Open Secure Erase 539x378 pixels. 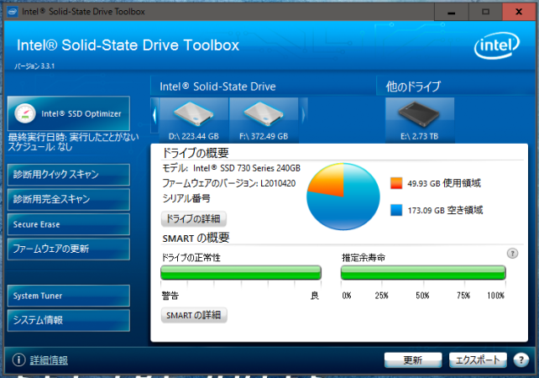click(69, 224)
